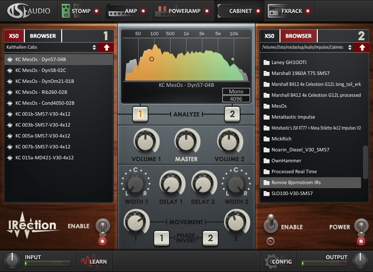Open MickRich folder
The width and height of the screenshot is (373, 272).
310,139
